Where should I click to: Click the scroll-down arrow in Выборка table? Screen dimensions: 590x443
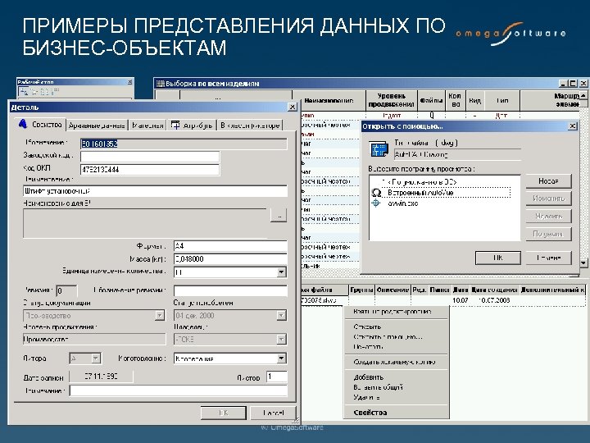pos(583,263)
